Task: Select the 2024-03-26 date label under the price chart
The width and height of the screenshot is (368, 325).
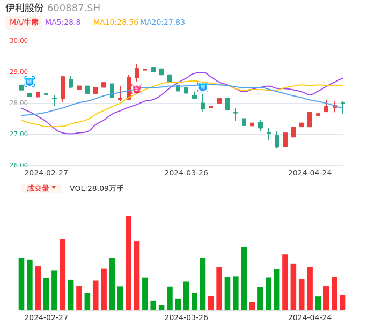Action: tap(186, 173)
